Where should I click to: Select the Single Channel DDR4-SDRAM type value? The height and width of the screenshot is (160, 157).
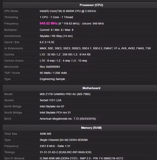pos(64,140)
